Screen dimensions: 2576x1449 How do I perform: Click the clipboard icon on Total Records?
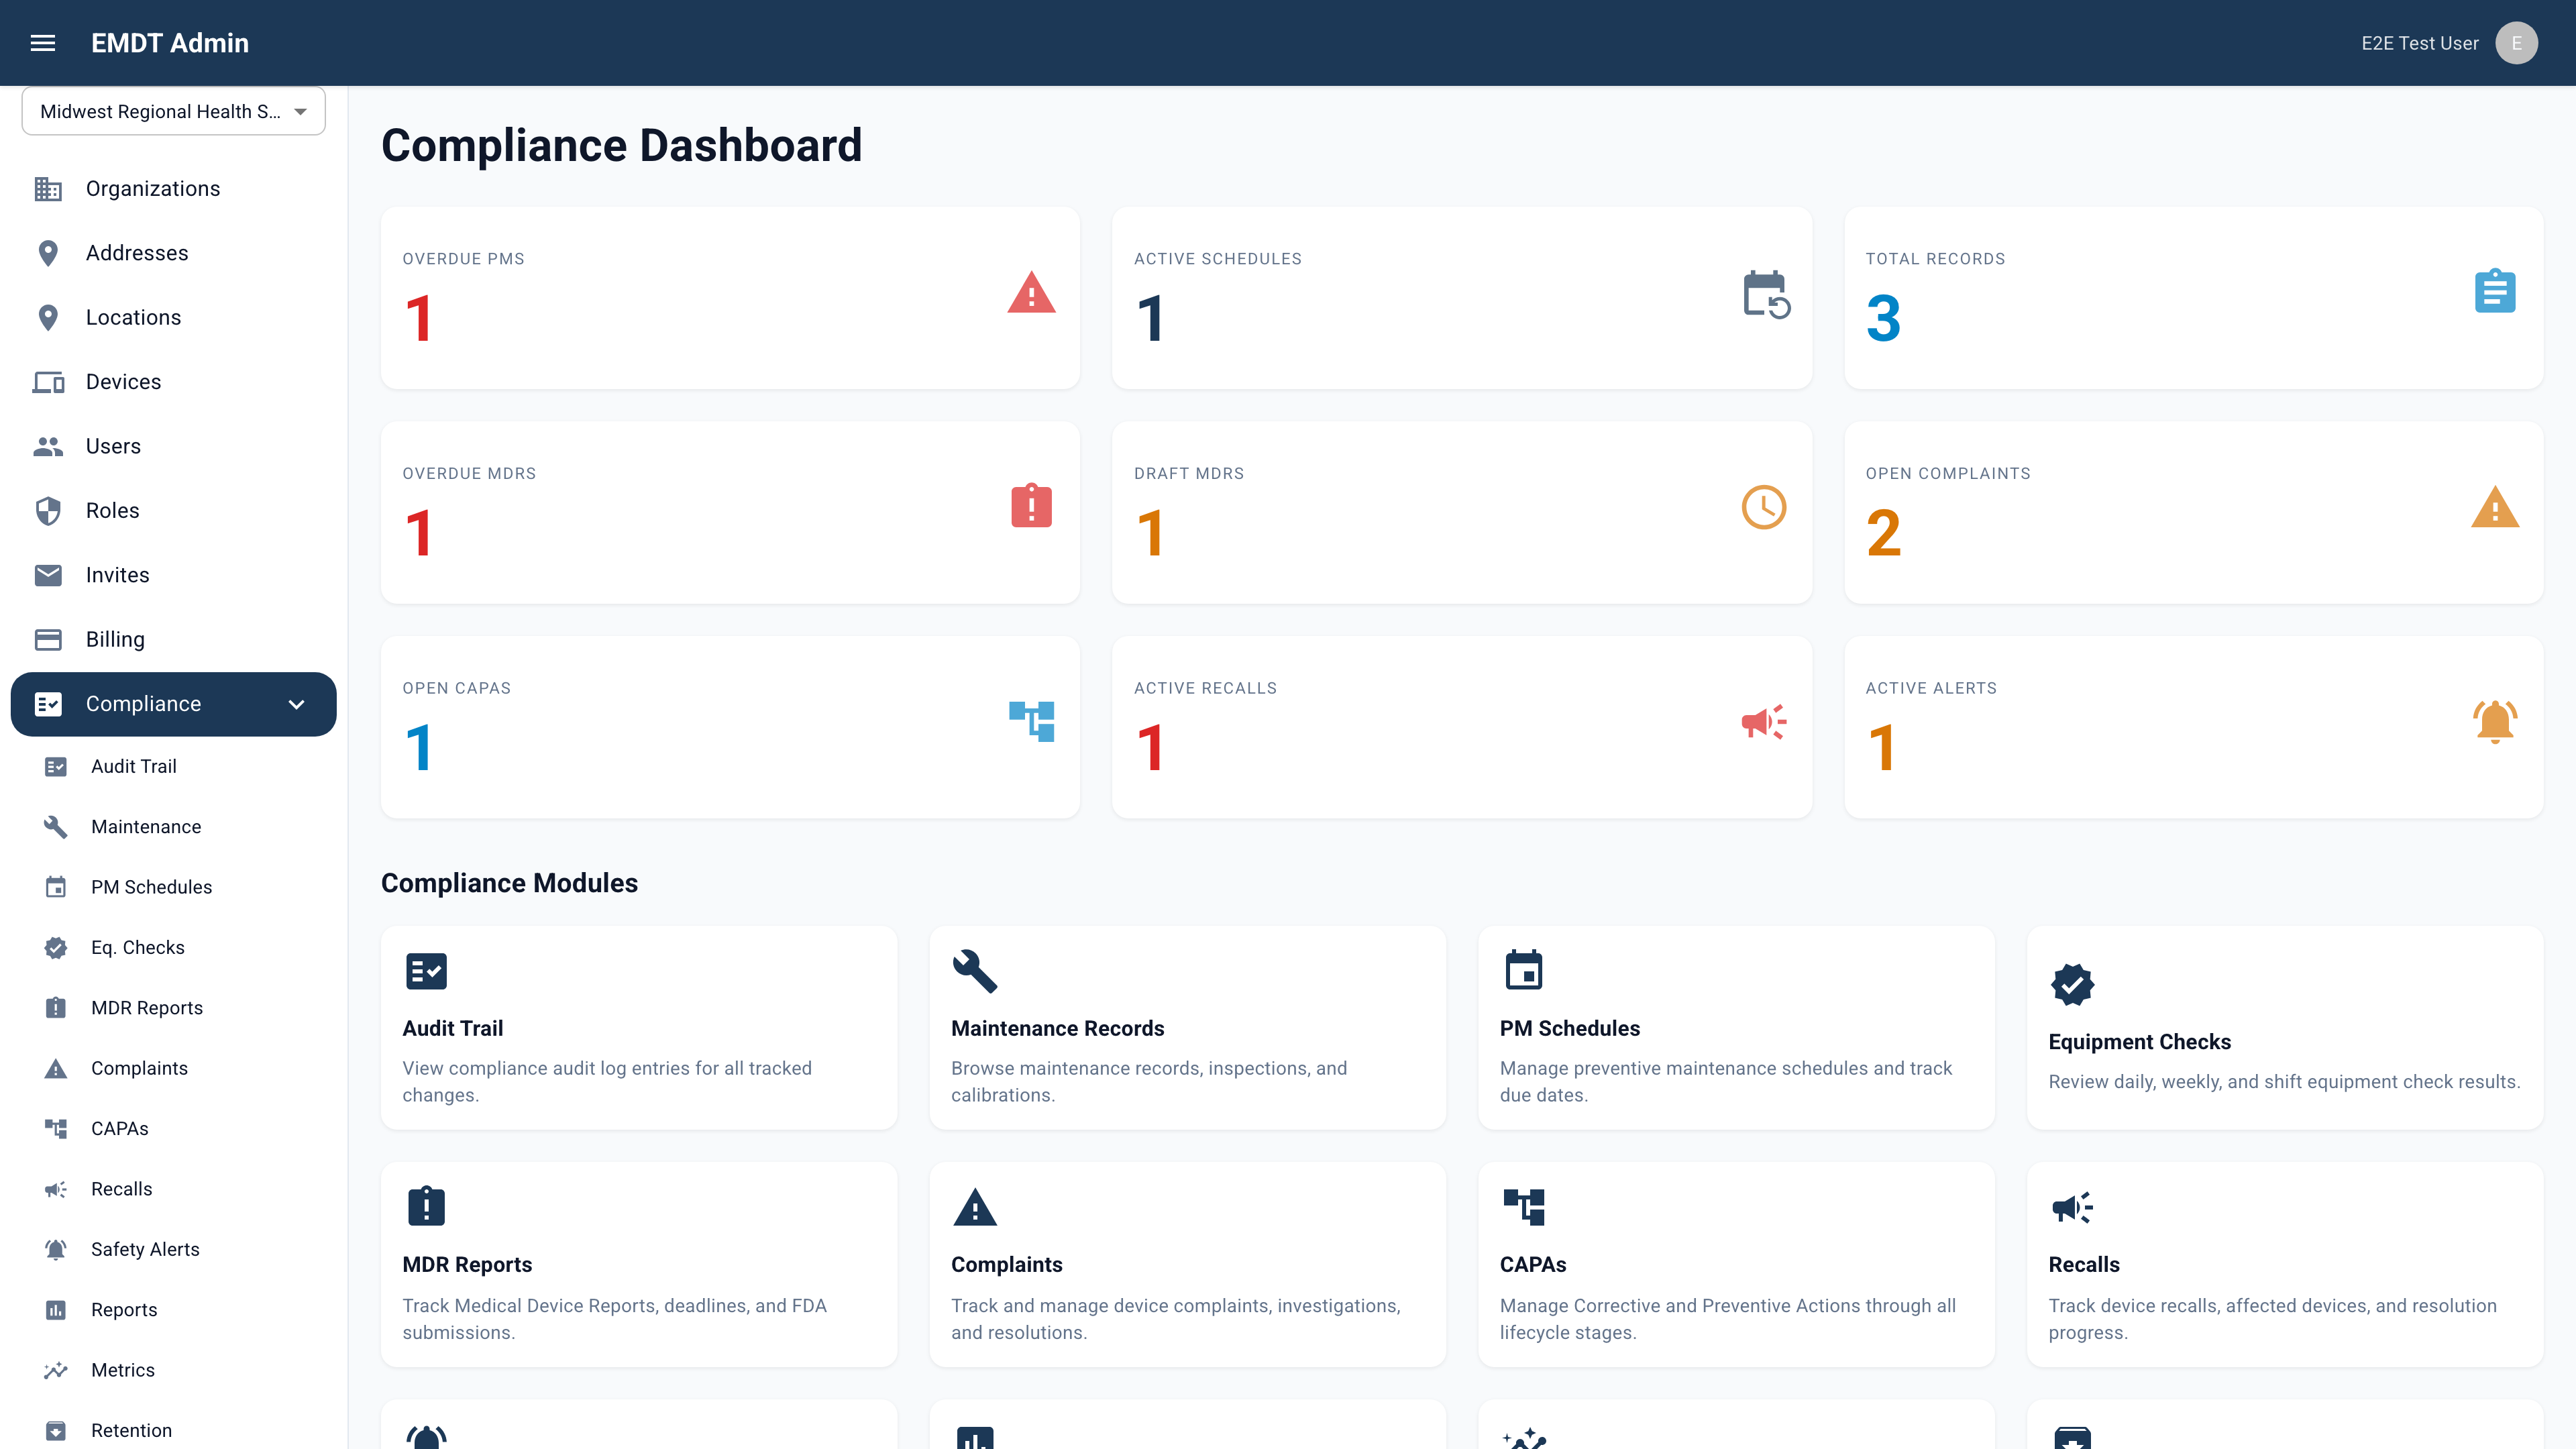click(x=2495, y=291)
